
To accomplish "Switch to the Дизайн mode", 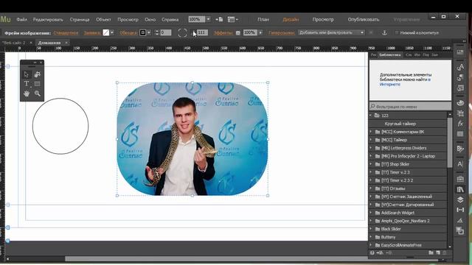I will (291, 20).
